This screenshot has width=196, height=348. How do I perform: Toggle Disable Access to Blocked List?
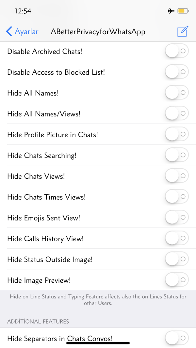point(177,72)
